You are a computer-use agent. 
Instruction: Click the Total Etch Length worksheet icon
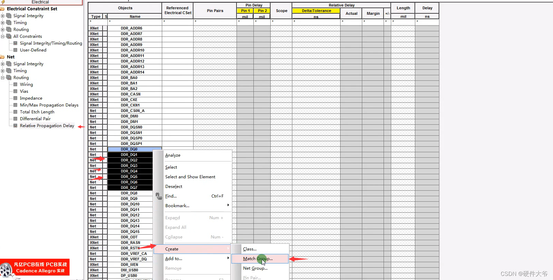click(x=15, y=112)
